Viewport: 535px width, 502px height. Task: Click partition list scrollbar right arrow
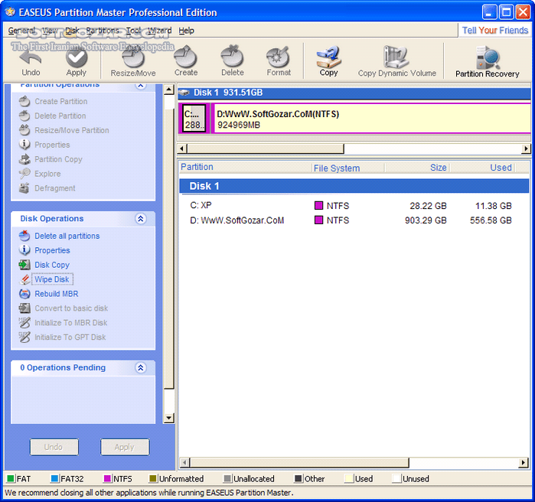point(523,463)
